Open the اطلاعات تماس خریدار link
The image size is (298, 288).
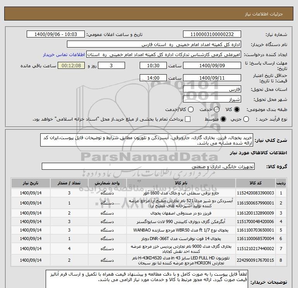point(64,55)
